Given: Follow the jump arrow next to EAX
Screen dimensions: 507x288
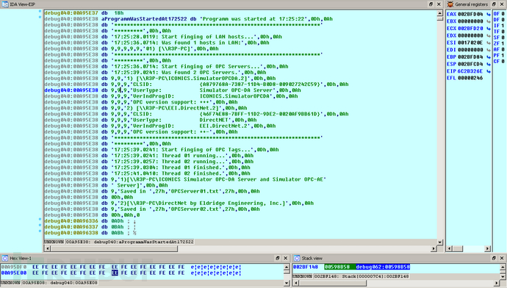Looking at the screenshot, I should (x=488, y=14).
